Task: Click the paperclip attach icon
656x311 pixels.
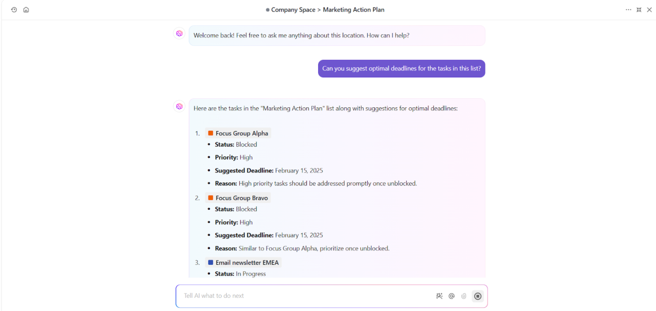Action: pos(464,296)
